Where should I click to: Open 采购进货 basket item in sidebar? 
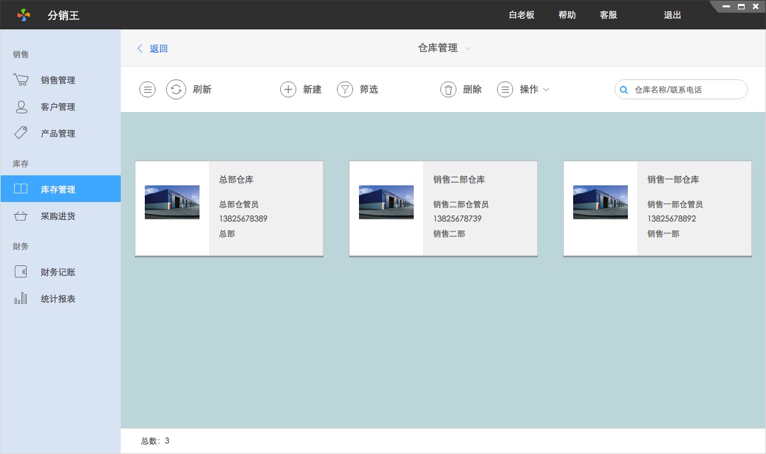[57, 216]
